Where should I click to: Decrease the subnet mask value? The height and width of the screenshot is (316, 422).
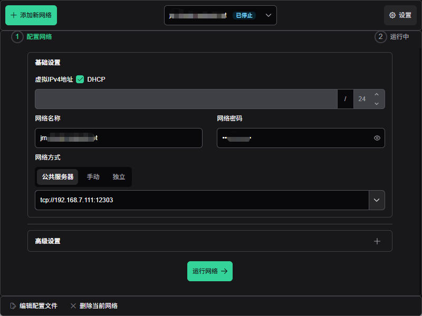(376, 104)
